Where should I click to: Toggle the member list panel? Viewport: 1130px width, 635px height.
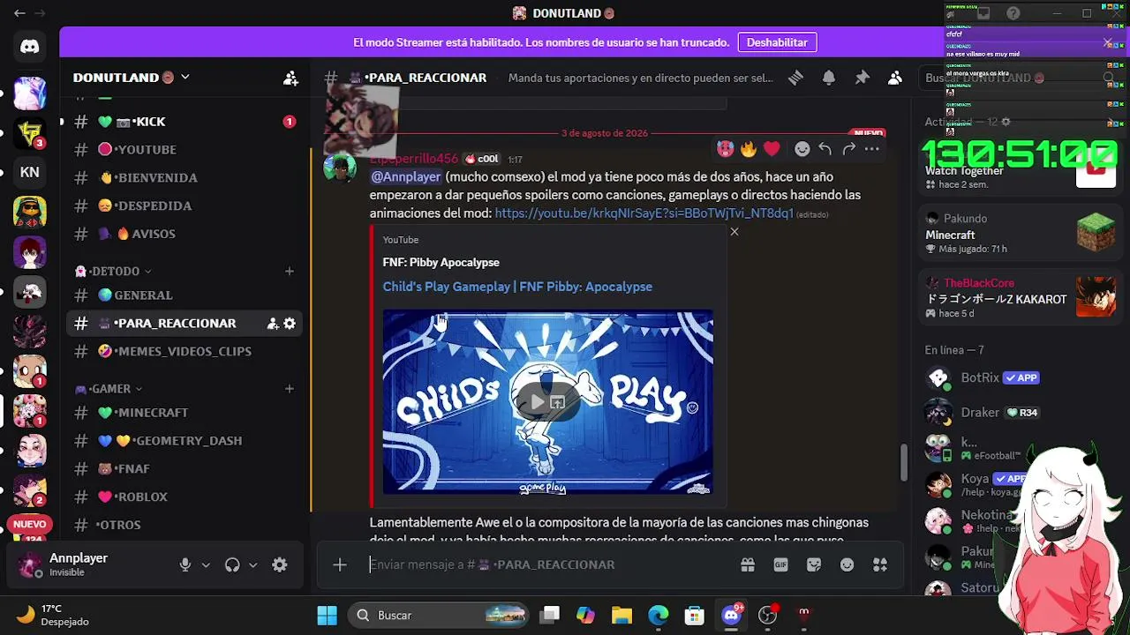pyautogui.click(x=895, y=78)
